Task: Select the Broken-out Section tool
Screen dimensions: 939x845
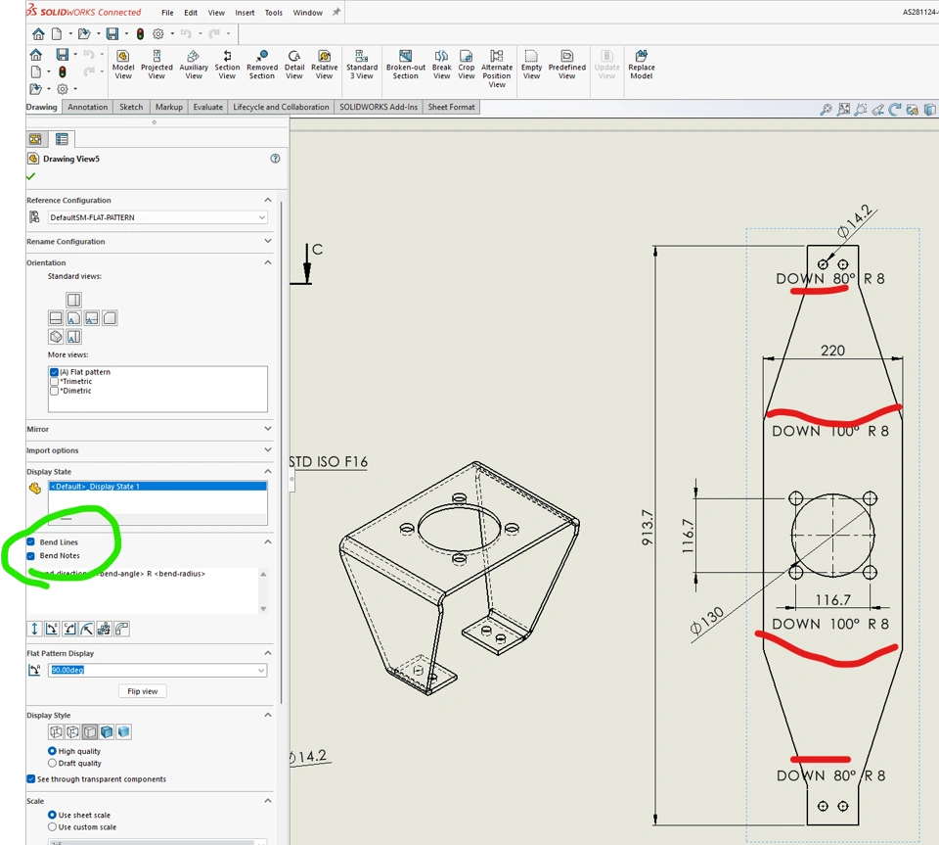Action: [405, 65]
